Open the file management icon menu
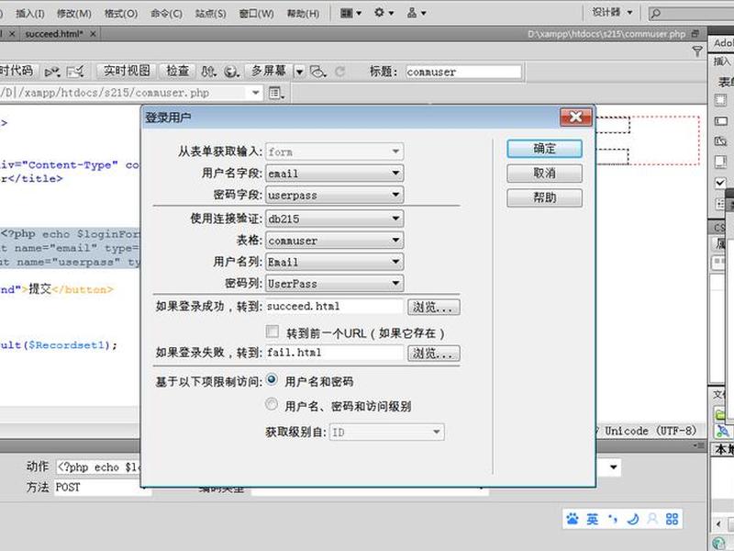The width and height of the screenshot is (734, 551). pos(209,72)
